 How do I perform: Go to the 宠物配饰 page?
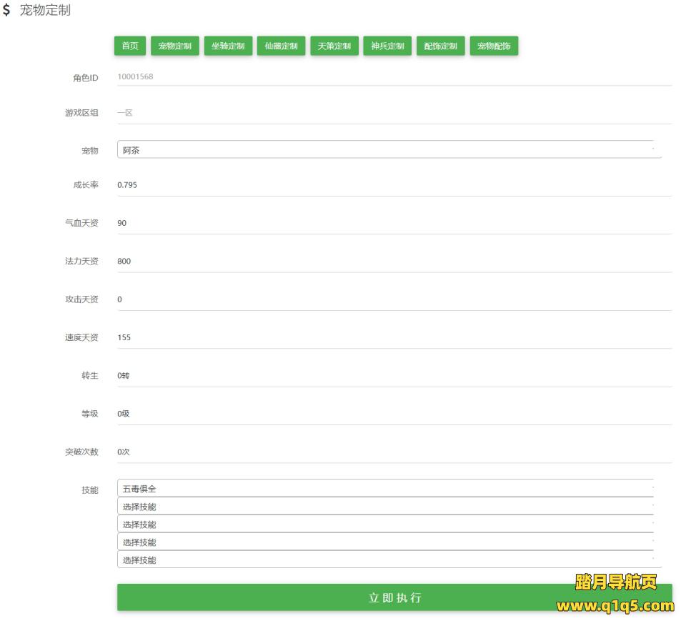pos(494,46)
